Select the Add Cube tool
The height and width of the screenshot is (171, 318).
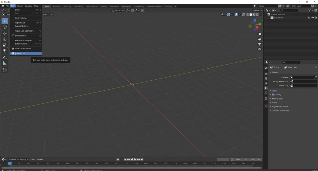tap(5, 70)
